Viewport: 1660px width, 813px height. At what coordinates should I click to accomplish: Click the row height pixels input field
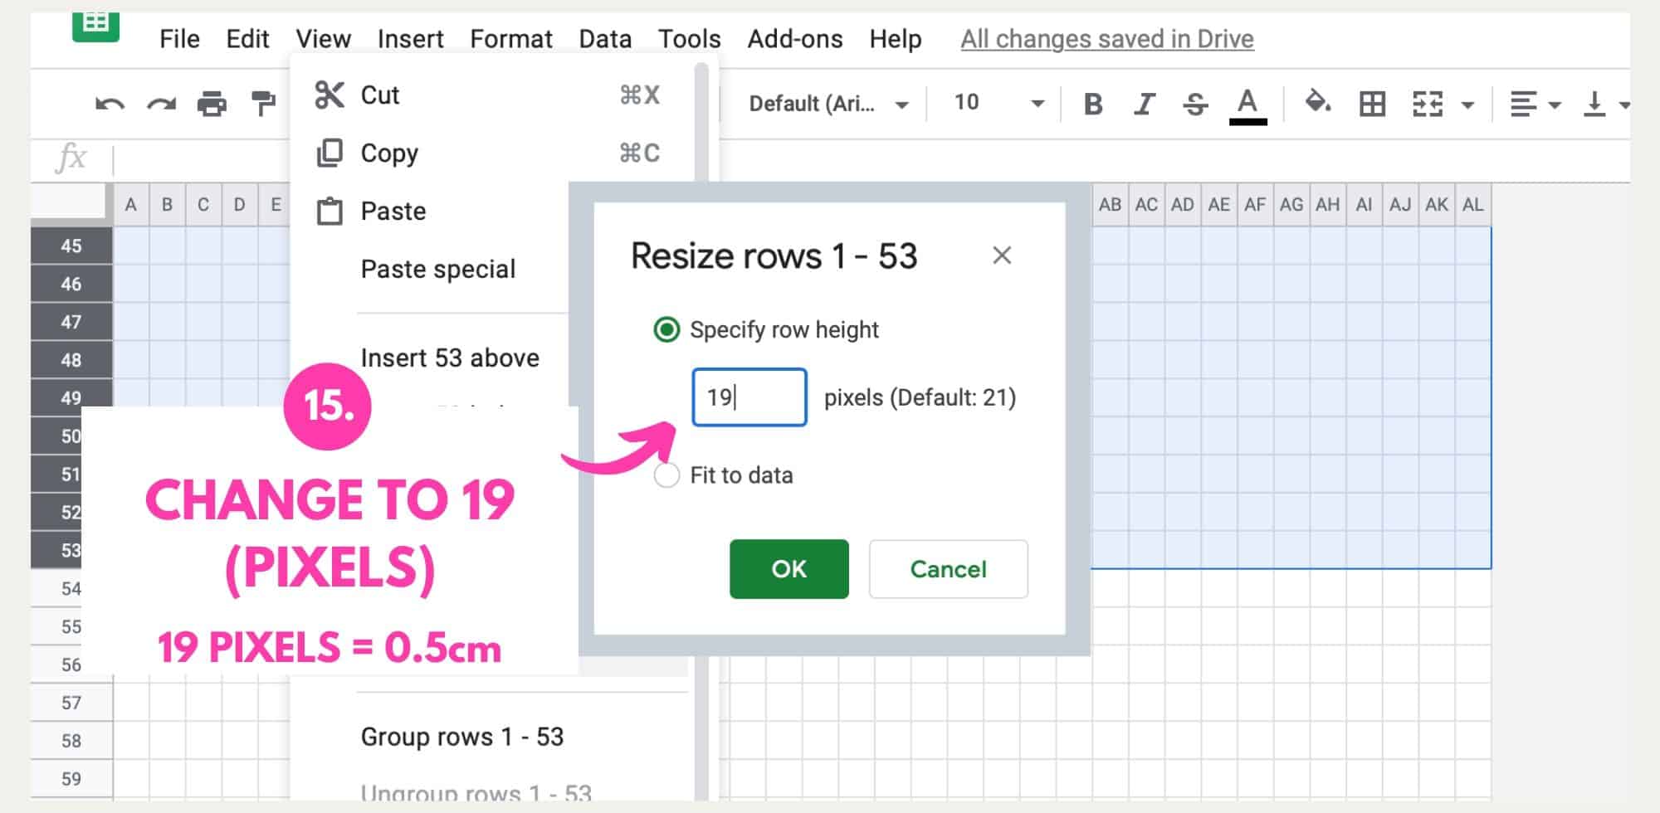(749, 397)
